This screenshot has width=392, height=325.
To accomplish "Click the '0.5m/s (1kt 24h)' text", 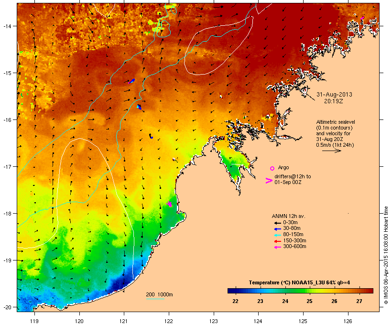I will point(335,145).
